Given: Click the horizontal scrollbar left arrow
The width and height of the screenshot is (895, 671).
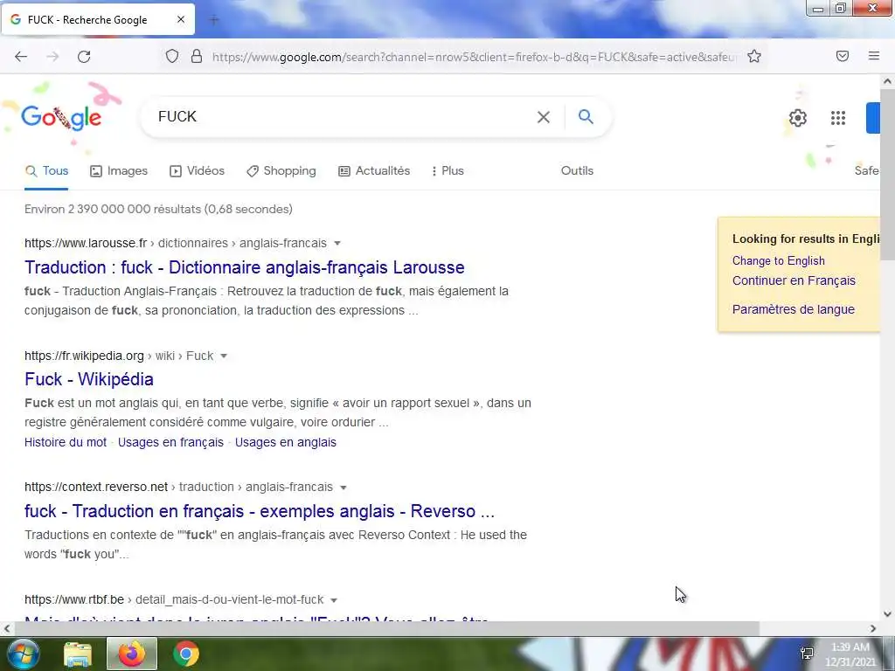Looking at the screenshot, I should pos(6,629).
